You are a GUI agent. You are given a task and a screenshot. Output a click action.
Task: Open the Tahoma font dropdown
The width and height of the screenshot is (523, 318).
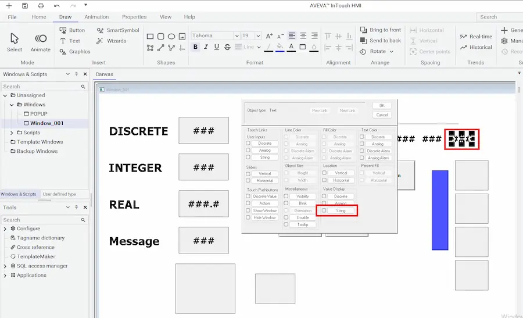(x=237, y=35)
